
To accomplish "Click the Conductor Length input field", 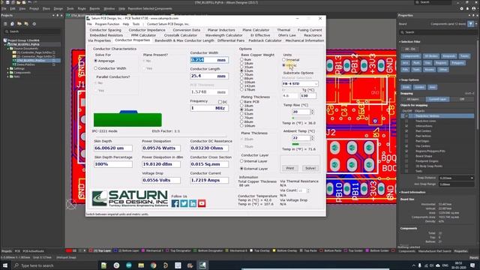I will (209, 76).
